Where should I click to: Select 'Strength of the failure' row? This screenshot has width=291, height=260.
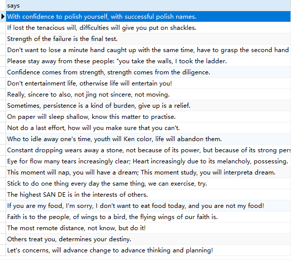pos(148,39)
